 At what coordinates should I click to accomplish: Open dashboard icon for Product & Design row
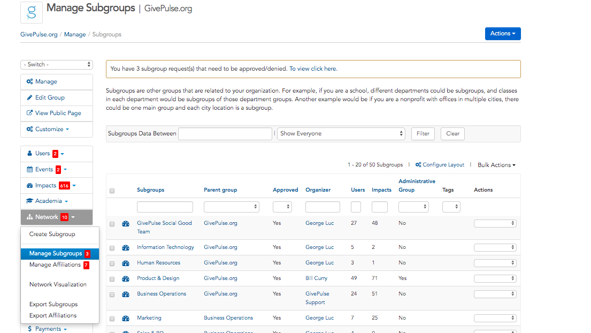[126, 279]
